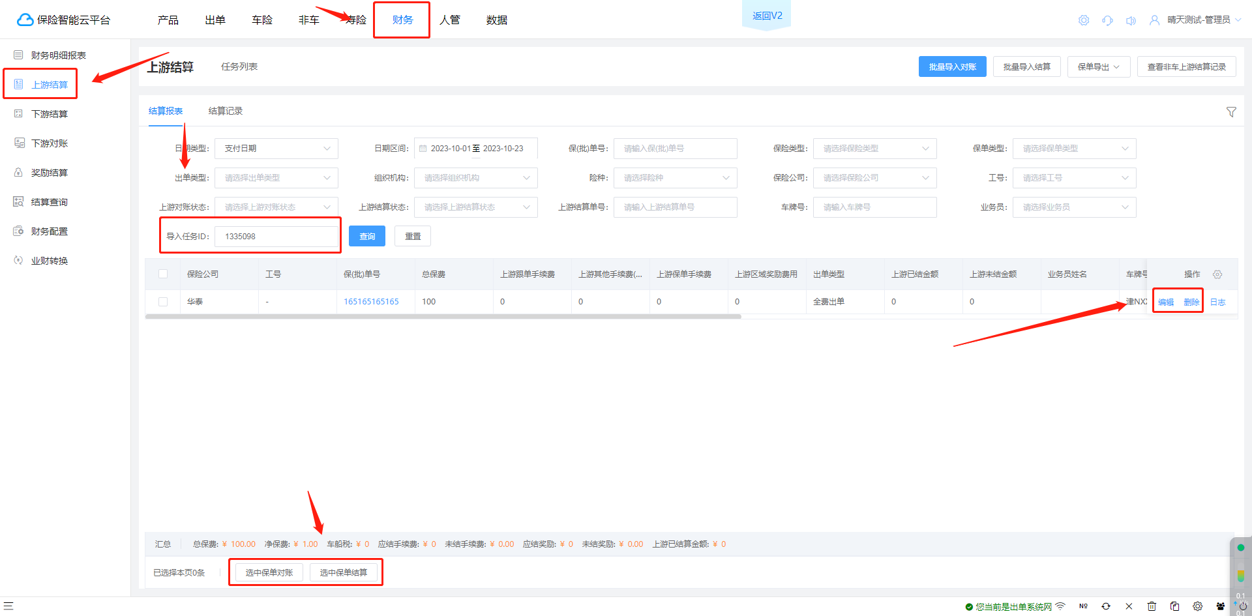1252x616 pixels.
Task: Open the 险种 dropdown
Action: click(x=675, y=178)
